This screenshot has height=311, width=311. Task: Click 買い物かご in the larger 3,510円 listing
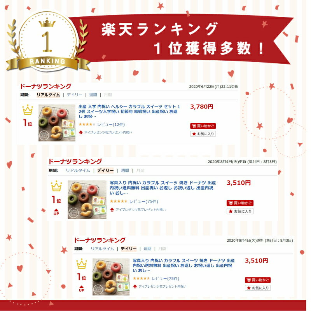[240, 203]
